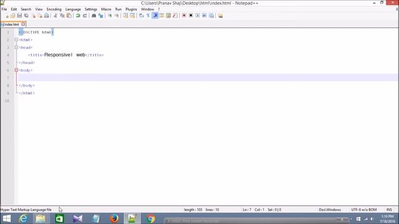Open the Plugins menu

[x=132, y=9]
